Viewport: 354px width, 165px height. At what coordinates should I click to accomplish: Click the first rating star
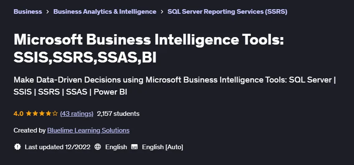tap(29, 113)
